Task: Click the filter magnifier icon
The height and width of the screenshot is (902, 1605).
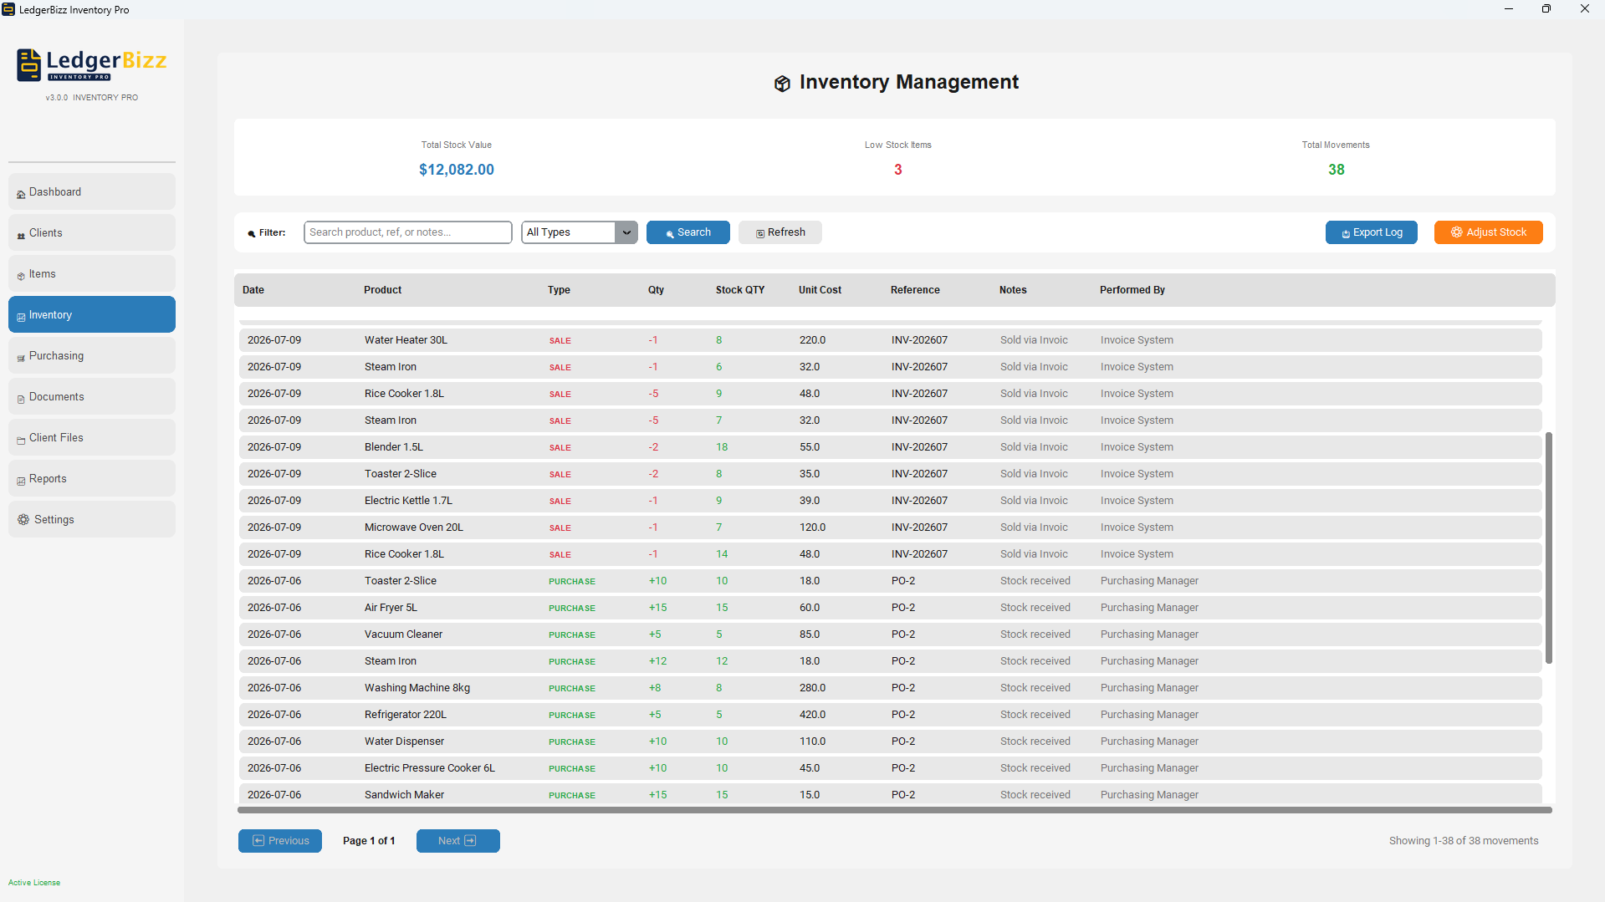Action: (x=251, y=234)
